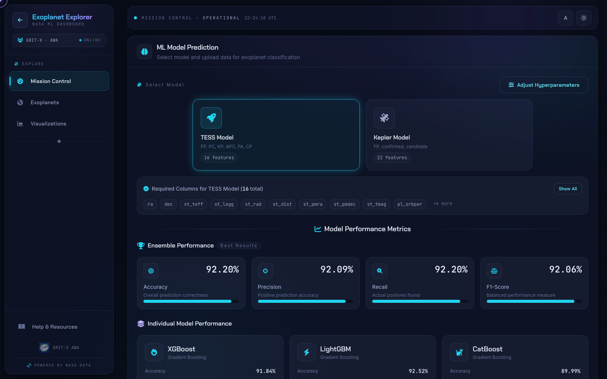Click the Recall magnifier icon

click(x=380, y=271)
